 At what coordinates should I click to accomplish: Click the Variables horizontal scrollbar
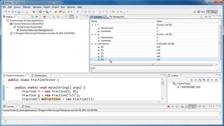tap(153, 65)
